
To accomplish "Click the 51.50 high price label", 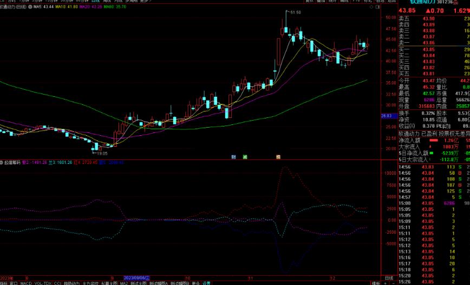I will pos(296,12).
